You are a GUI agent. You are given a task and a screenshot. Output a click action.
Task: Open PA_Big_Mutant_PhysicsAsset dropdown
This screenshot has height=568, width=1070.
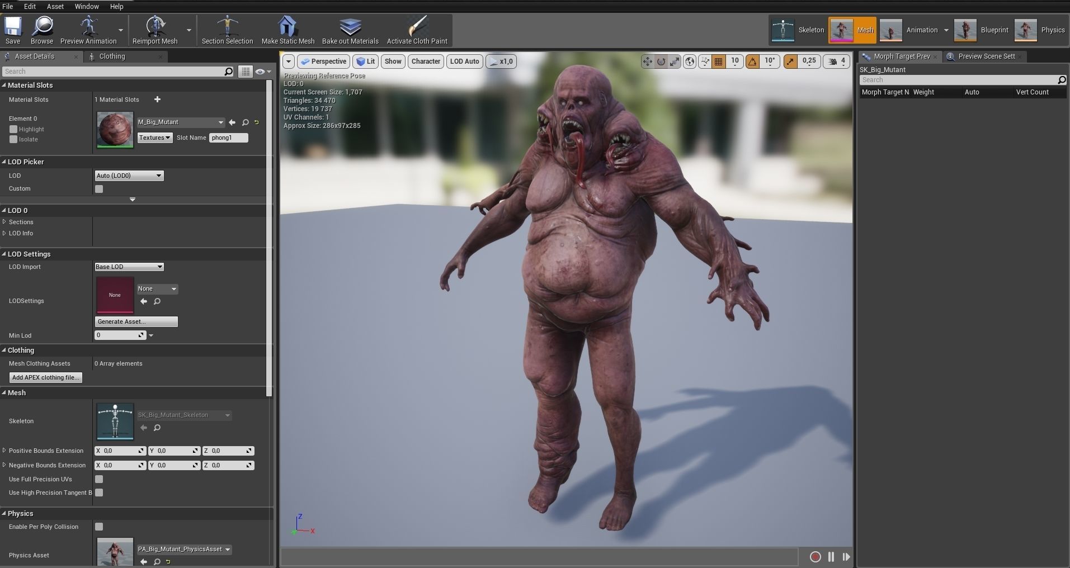click(184, 550)
